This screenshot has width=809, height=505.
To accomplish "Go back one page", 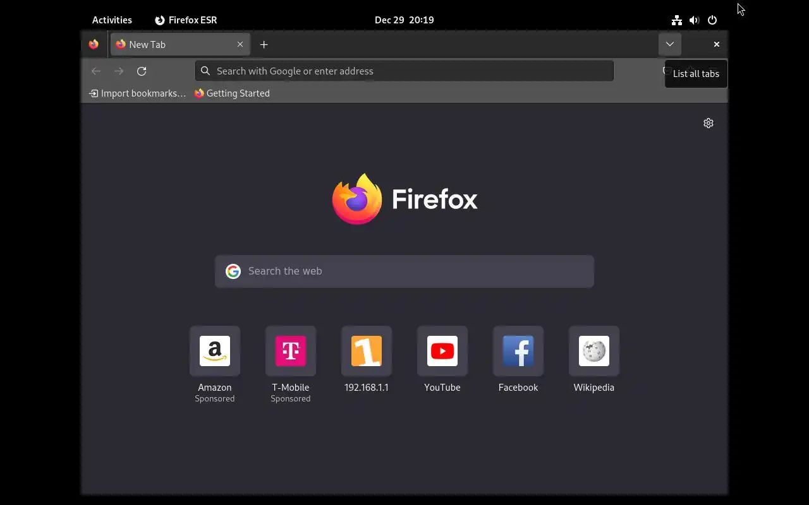I will (x=96, y=71).
